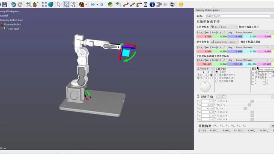
Task: Click the red X value 224.465 field
Action: (204, 64)
